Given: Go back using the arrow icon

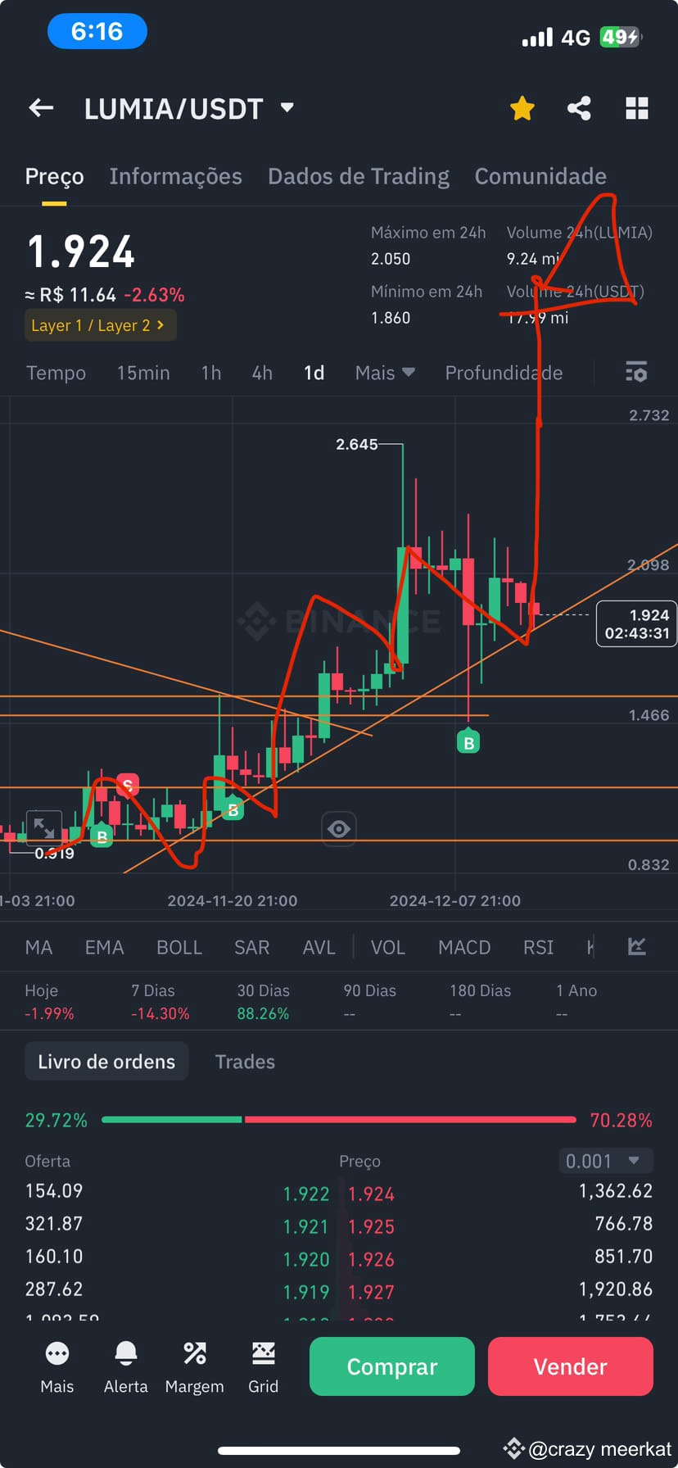Looking at the screenshot, I should pyautogui.click(x=41, y=108).
